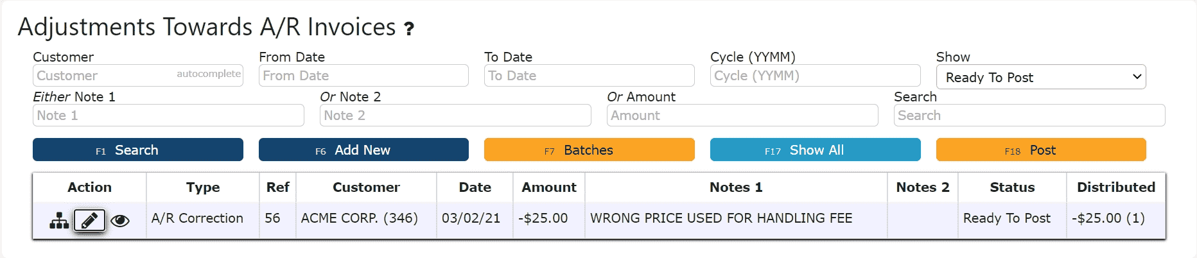
Task: Click the pencil edit icon for A/R Correction
Action: (x=89, y=220)
